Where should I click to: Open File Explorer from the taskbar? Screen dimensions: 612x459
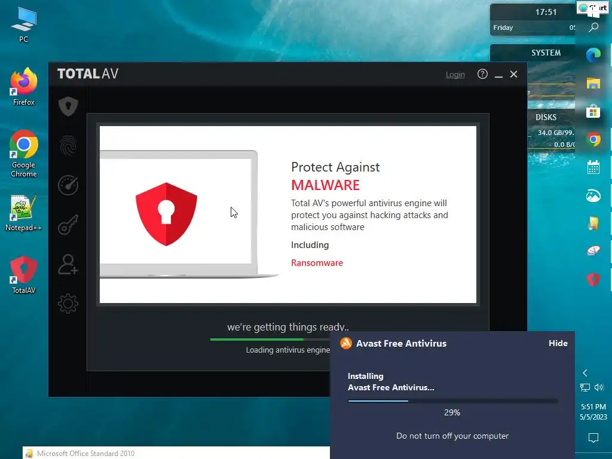click(593, 83)
